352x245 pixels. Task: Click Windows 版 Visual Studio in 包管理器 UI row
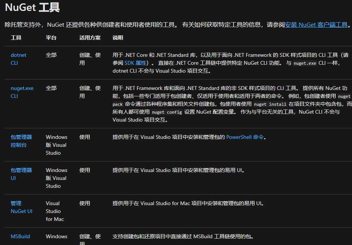(x=57, y=178)
